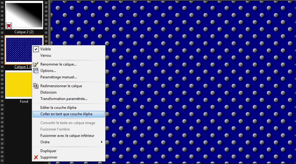Click the resize layer icon
The image size is (296, 164).
(x=36, y=86)
